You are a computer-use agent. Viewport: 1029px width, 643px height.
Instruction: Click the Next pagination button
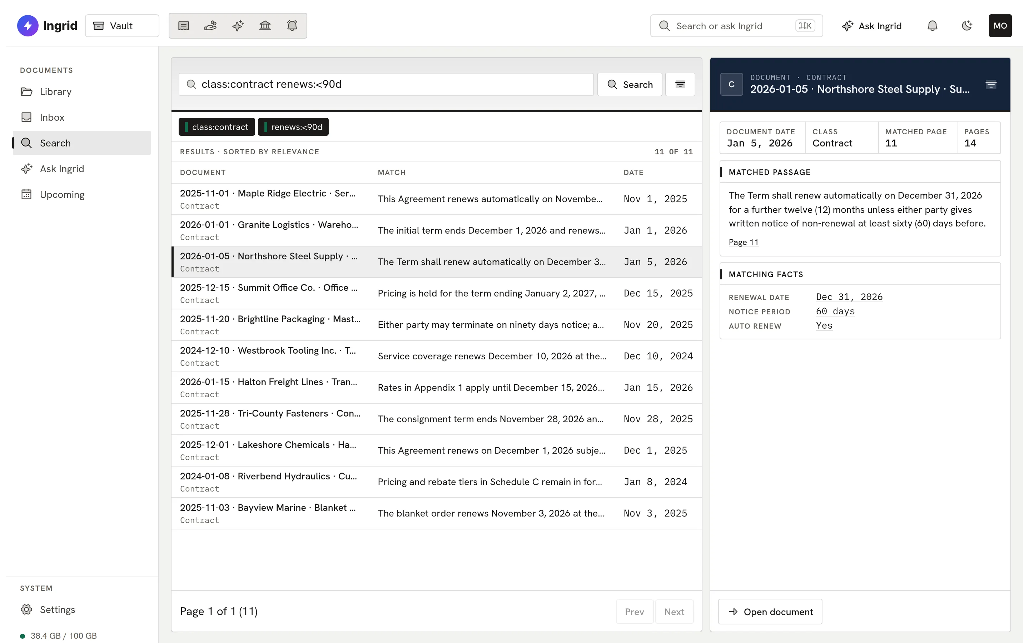tap(674, 612)
